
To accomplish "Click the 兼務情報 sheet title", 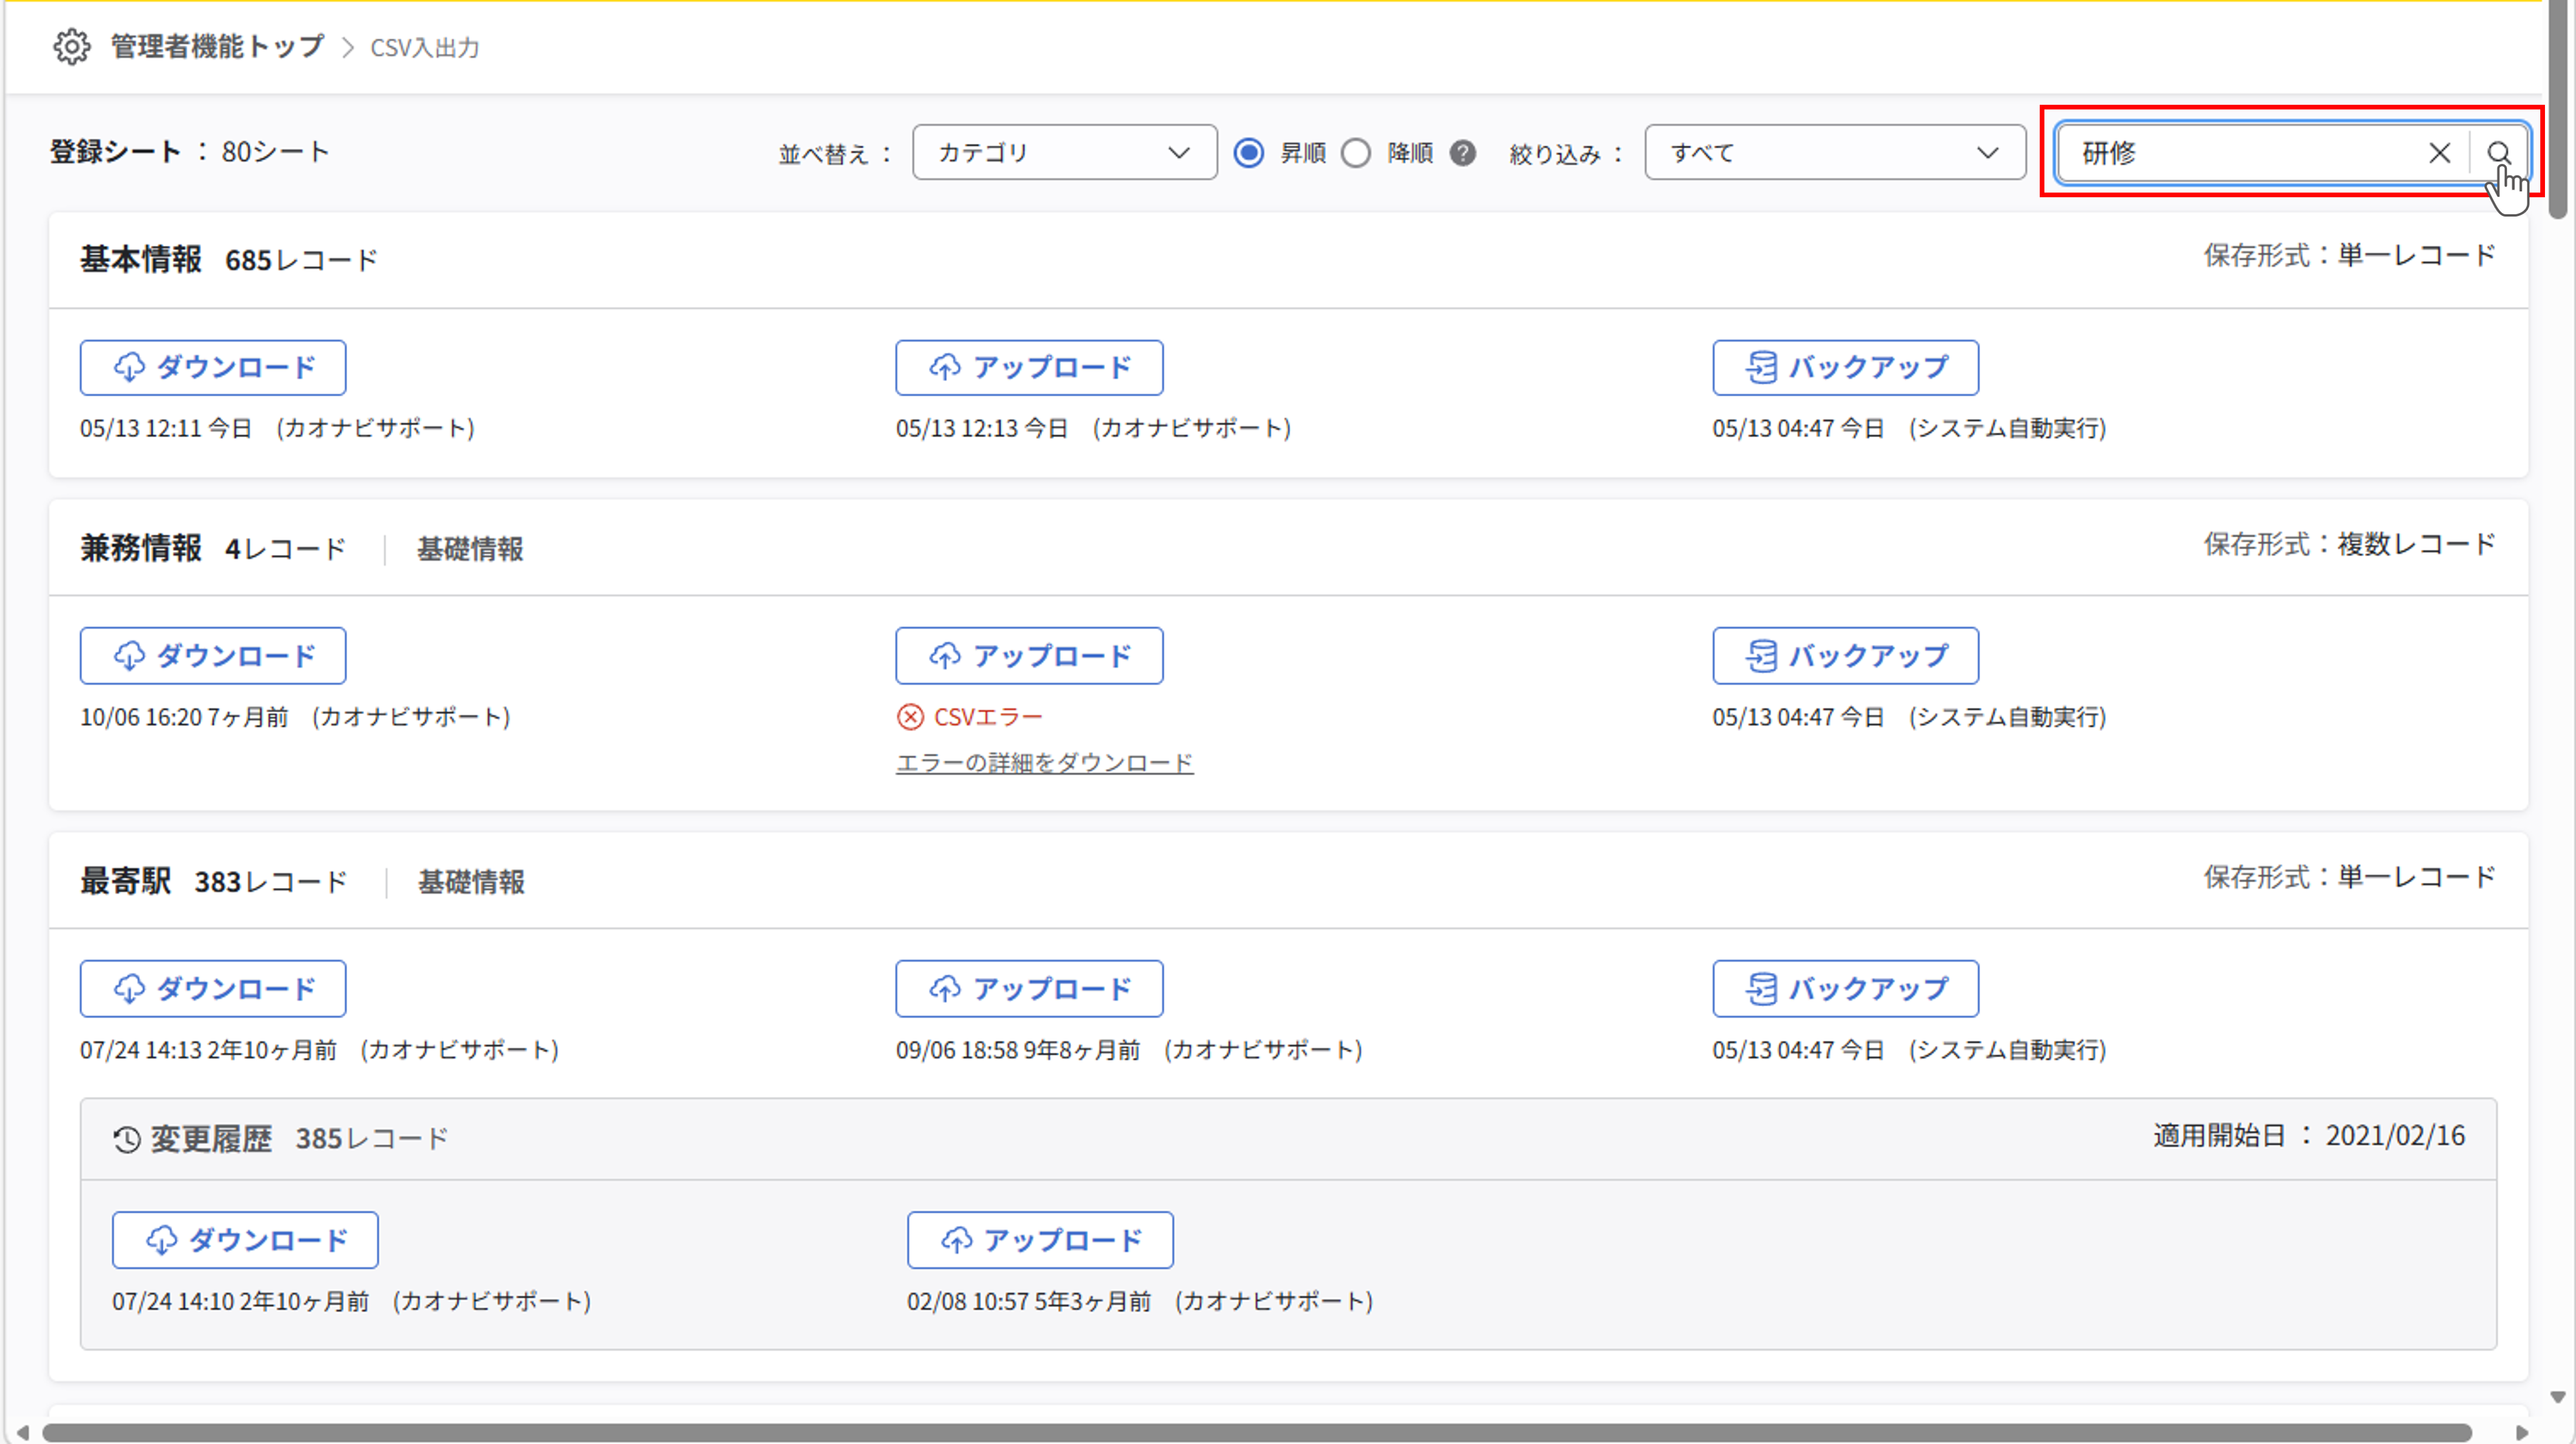I will pyautogui.click(x=141, y=549).
